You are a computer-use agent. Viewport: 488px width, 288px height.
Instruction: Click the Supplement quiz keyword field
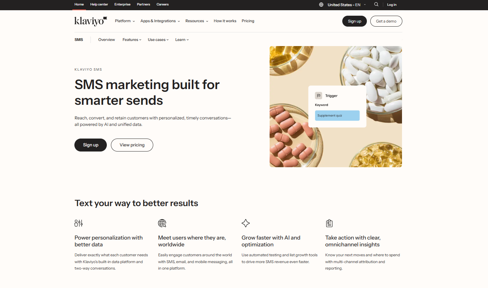coord(337,116)
